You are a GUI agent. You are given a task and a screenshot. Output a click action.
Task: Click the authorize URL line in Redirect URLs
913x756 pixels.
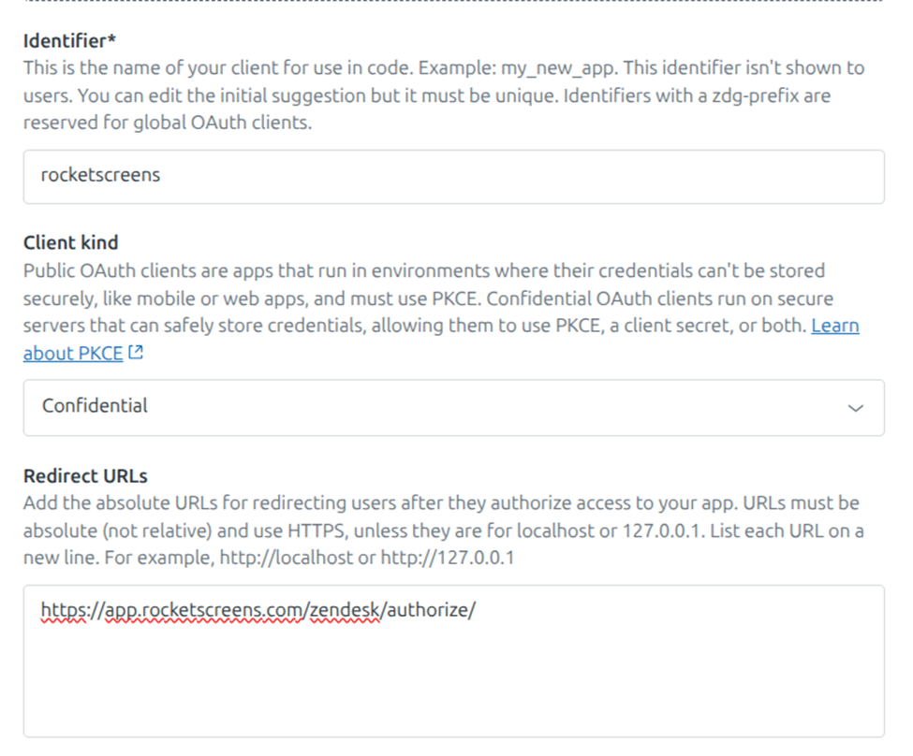[258, 611]
